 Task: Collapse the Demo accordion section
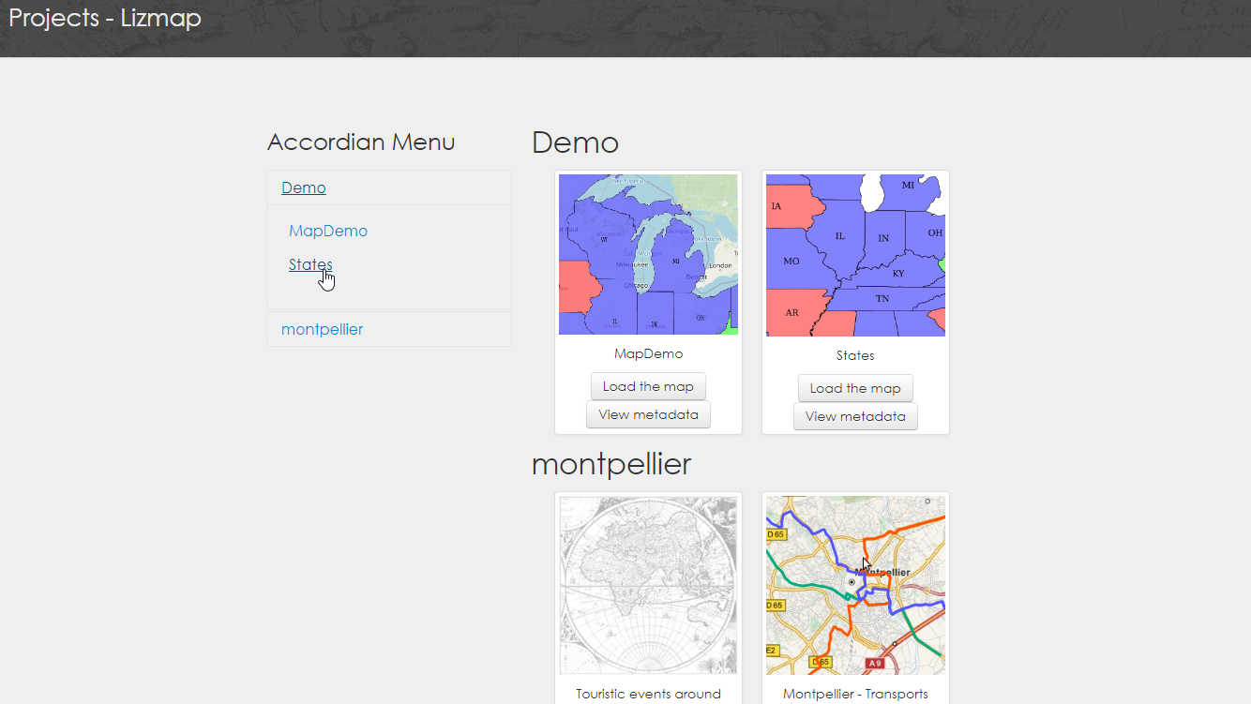coord(304,187)
